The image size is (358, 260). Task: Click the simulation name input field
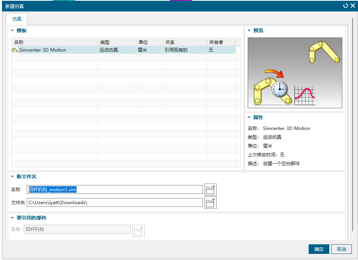pos(115,189)
